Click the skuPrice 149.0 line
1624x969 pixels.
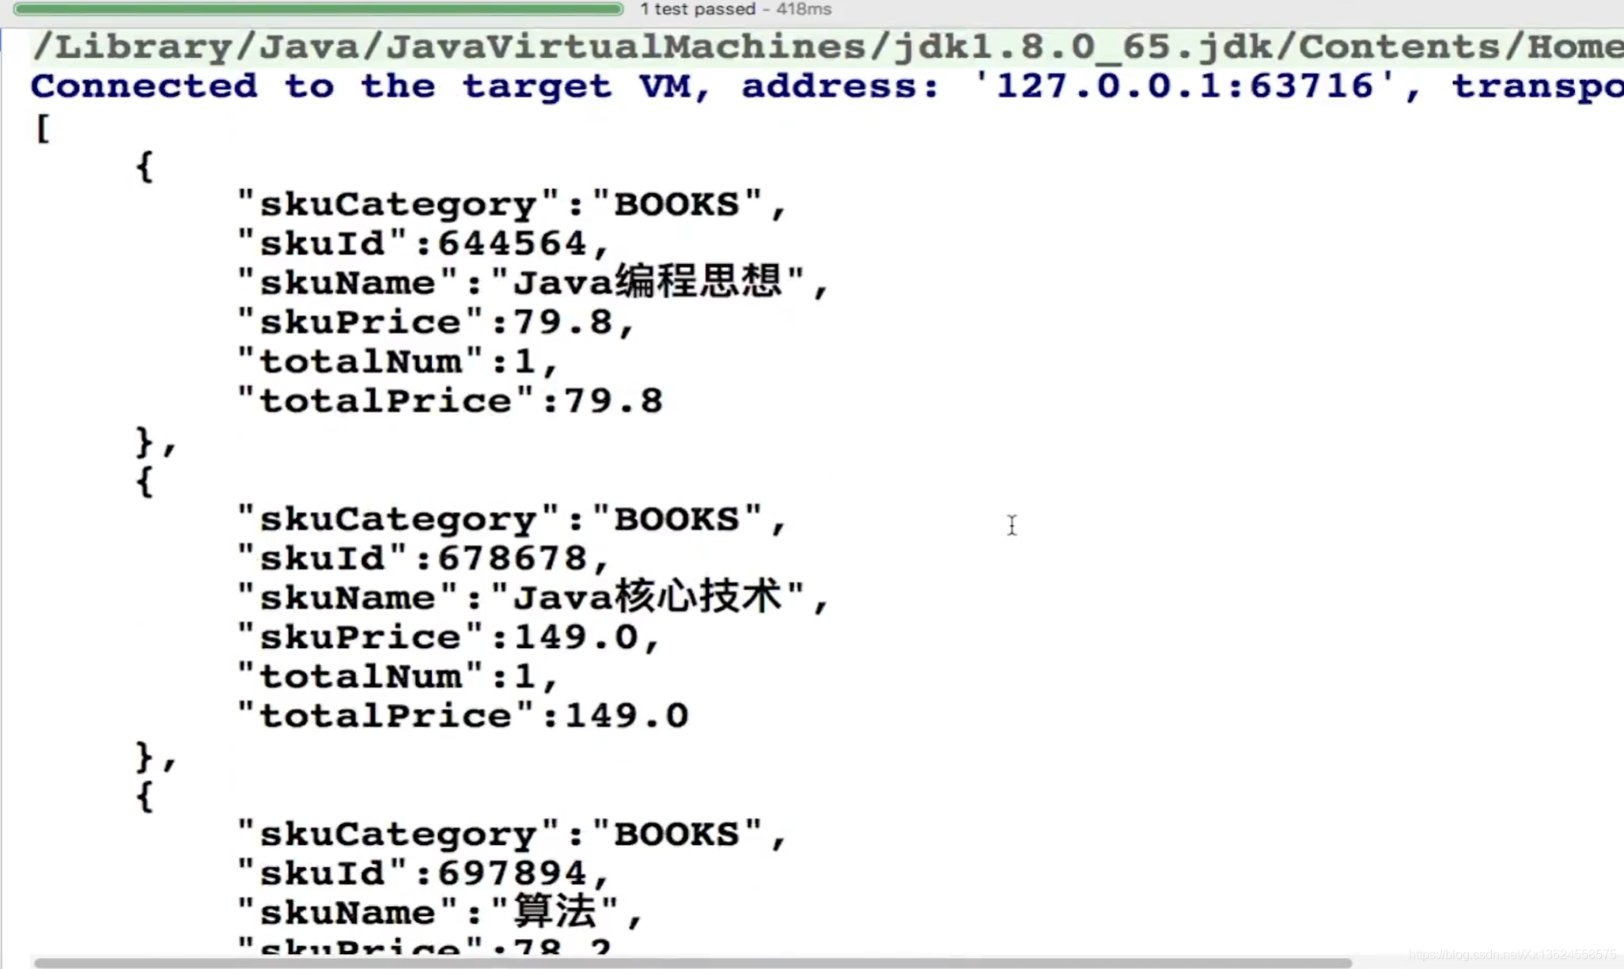point(449,638)
